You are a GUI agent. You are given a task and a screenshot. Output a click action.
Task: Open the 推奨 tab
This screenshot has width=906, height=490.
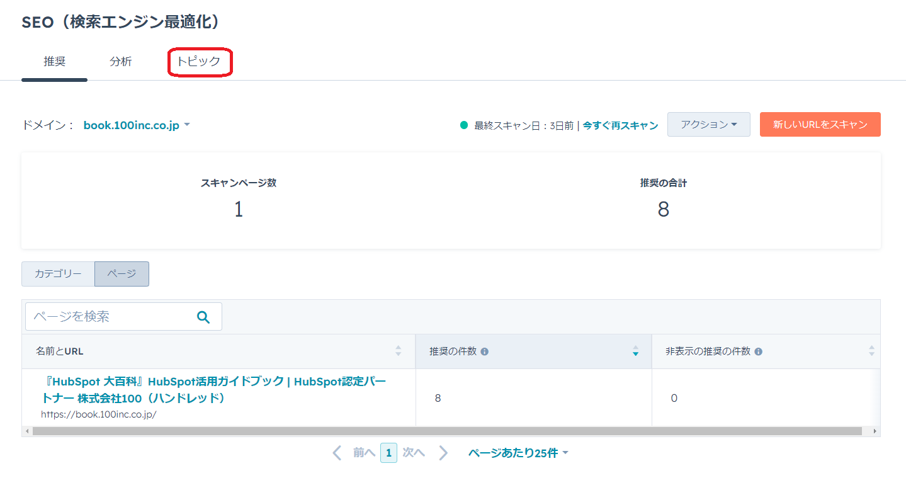coord(55,62)
